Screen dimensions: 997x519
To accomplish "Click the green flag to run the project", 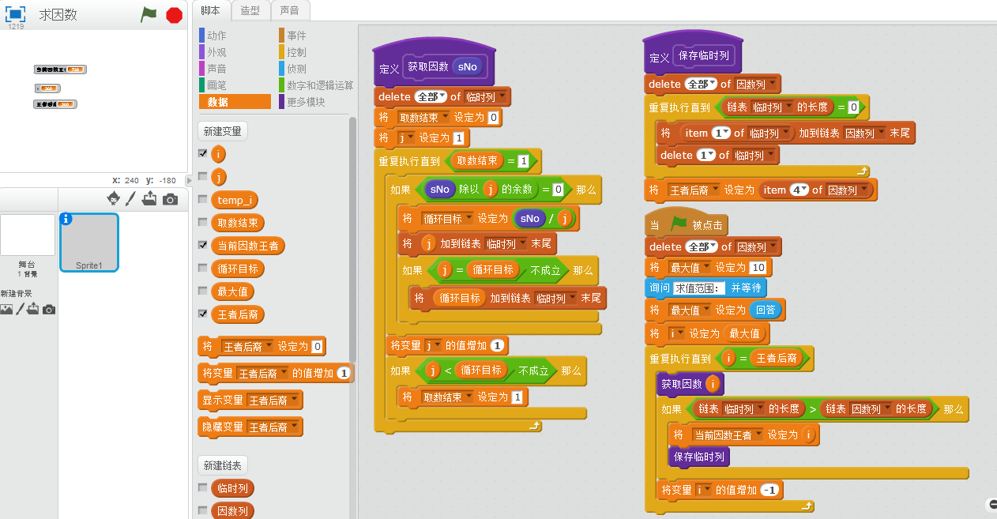I will tap(149, 14).
